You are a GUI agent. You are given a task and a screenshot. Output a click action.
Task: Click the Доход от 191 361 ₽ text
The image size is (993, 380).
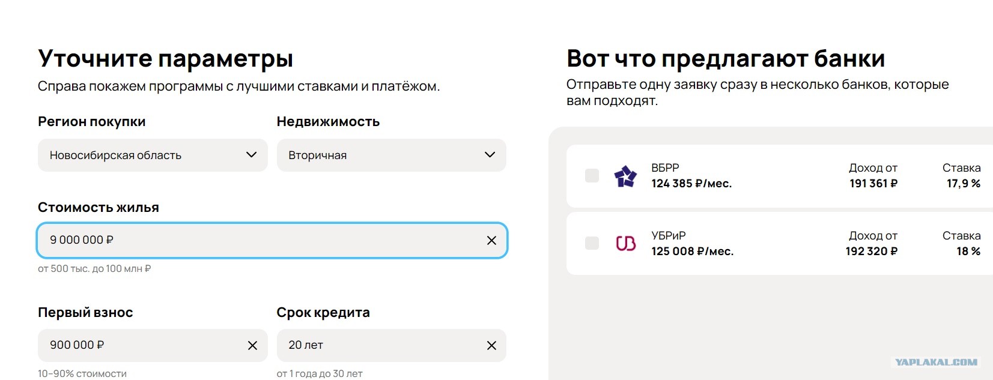(x=873, y=176)
